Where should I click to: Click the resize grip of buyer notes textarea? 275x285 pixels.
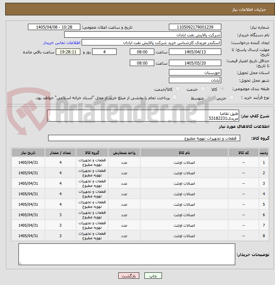pos(20,263)
